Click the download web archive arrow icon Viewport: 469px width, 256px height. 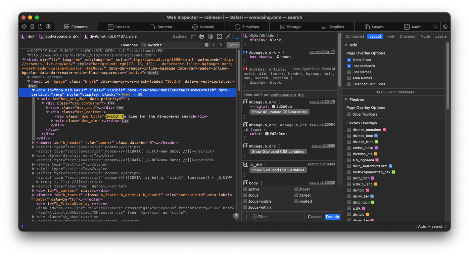pos(48,27)
